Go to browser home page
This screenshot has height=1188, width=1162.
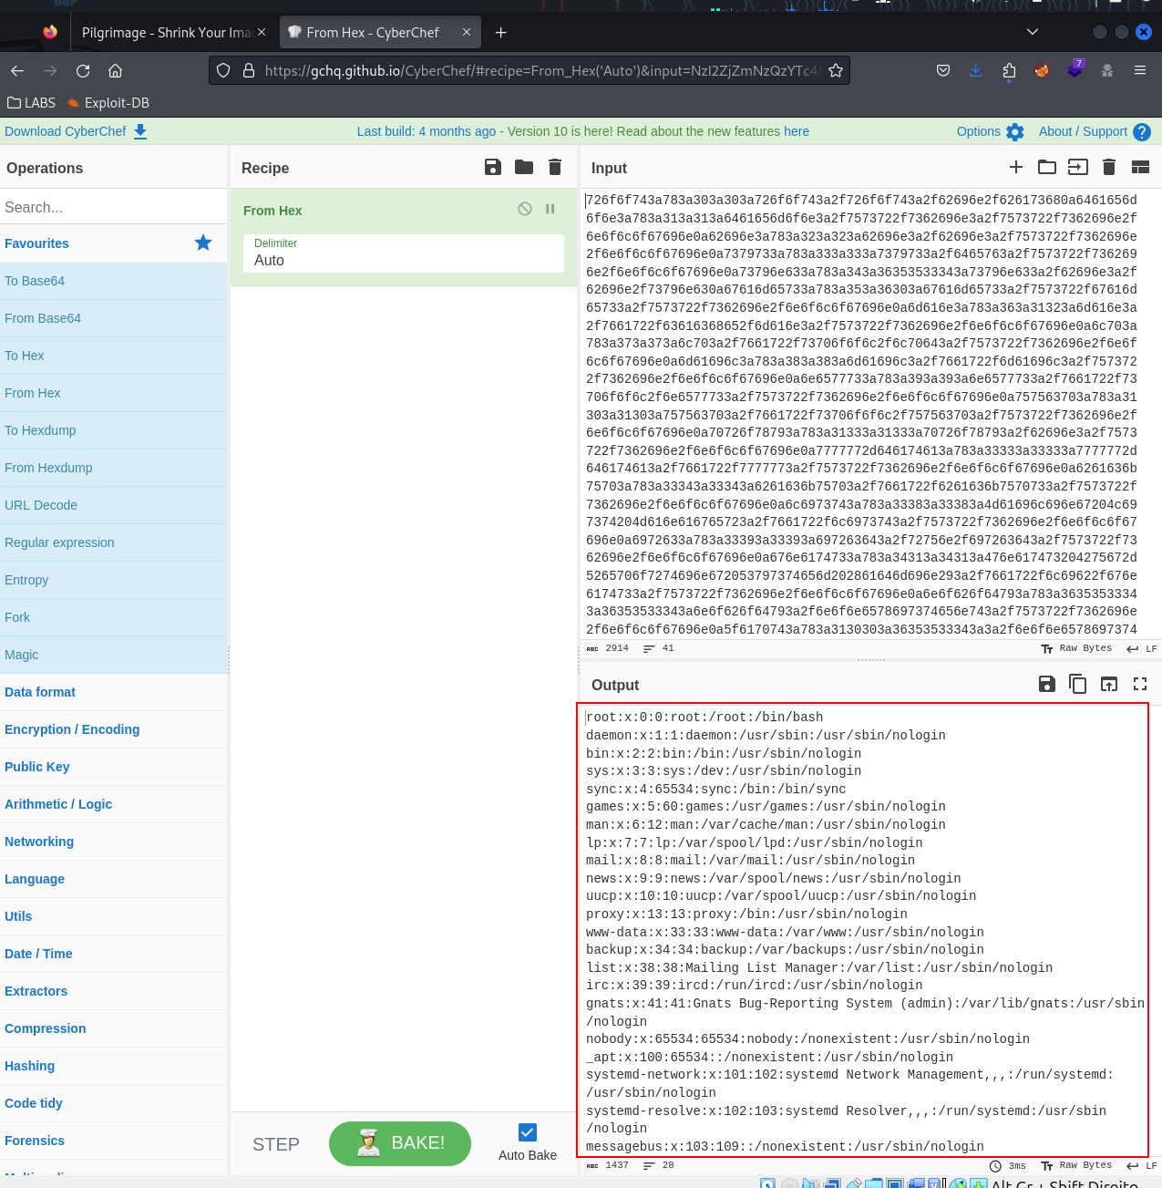(x=115, y=70)
